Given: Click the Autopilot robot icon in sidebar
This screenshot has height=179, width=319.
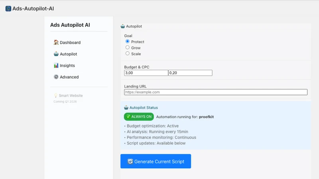Looking at the screenshot, I should point(56,54).
